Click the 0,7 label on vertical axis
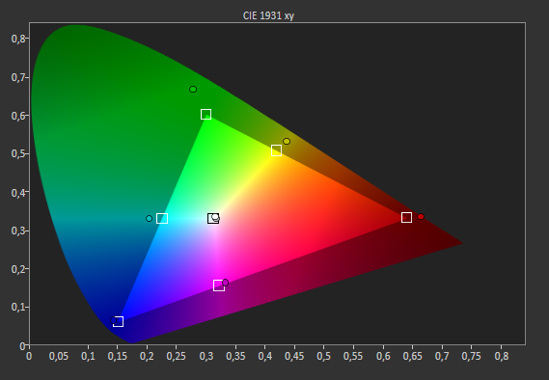The width and height of the screenshot is (549, 380). 18,77
